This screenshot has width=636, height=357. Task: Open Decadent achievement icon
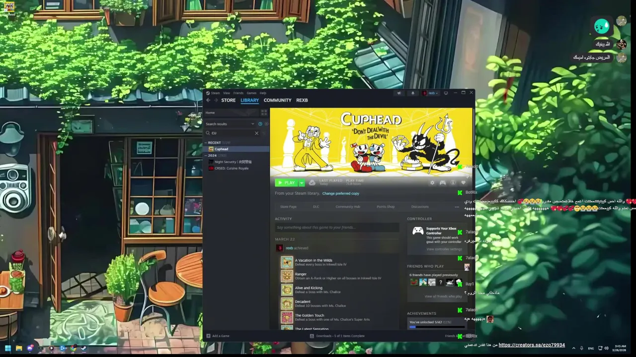[x=287, y=303]
